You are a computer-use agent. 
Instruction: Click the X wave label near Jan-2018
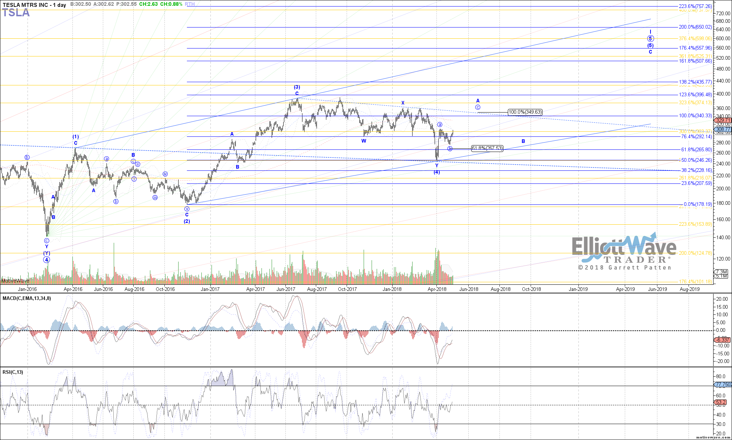click(x=403, y=103)
